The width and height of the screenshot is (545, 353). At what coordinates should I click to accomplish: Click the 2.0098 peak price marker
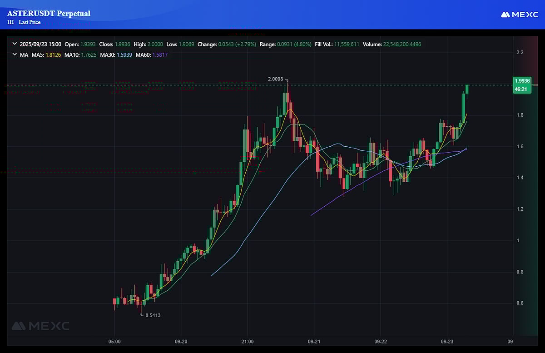[x=276, y=79]
